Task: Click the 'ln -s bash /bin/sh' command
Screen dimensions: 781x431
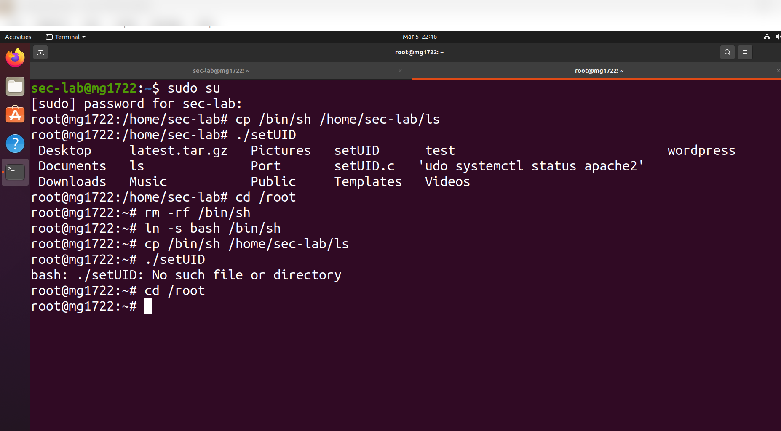Action: 213,229
